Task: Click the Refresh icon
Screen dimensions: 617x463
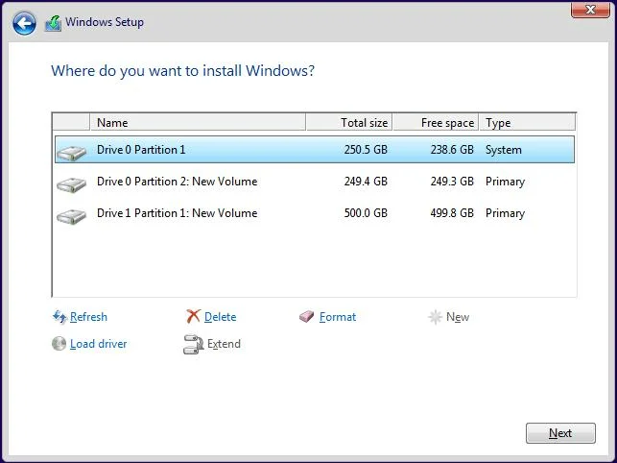Action: 59,317
